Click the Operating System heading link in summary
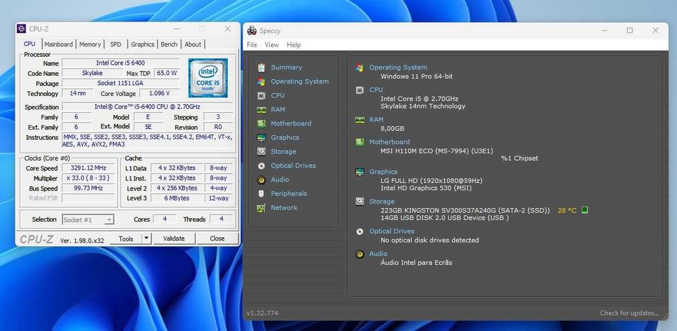 [x=398, y=68]
